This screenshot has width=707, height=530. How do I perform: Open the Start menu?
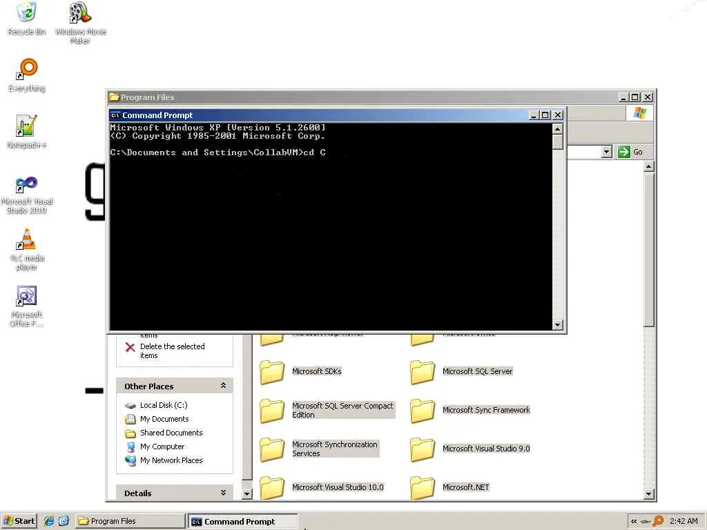pos(19,521)
